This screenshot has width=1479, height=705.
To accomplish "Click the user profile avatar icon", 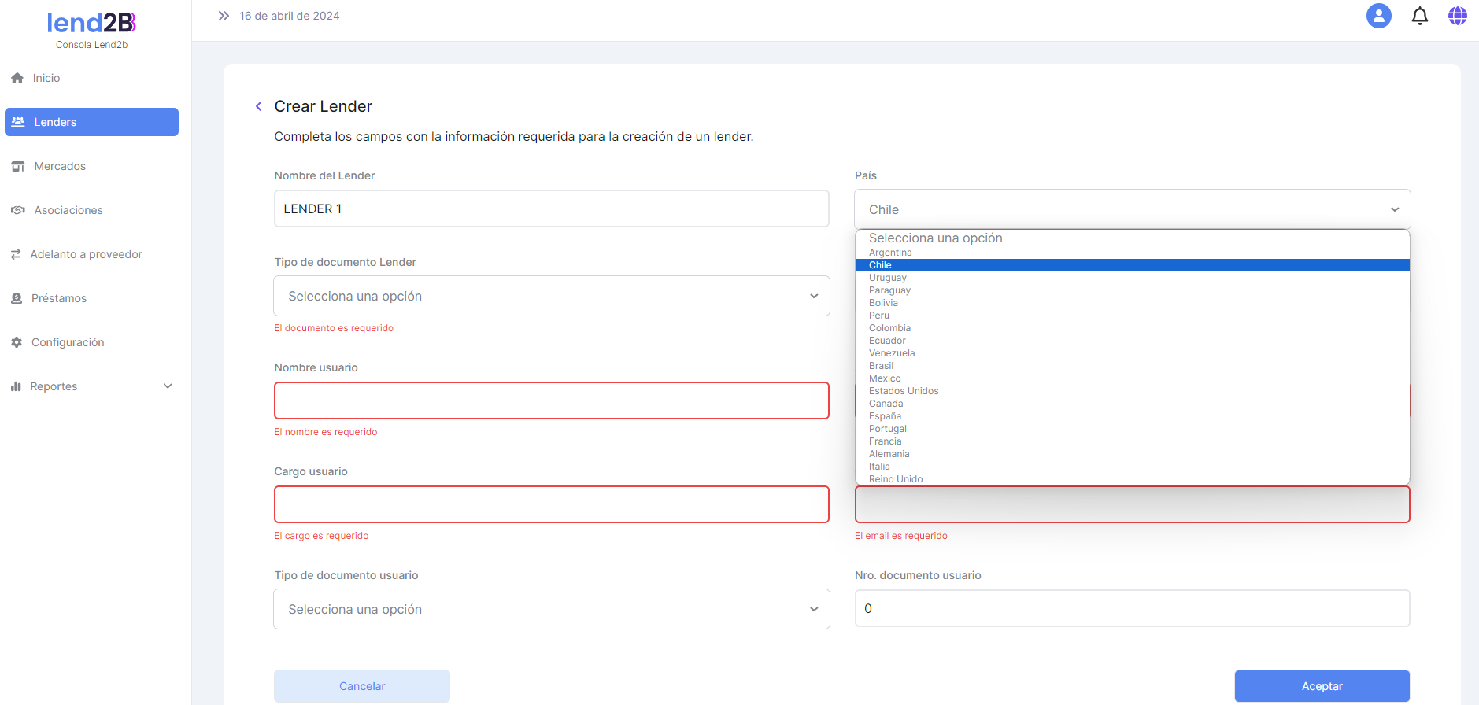I will (x=1378, y=16).
